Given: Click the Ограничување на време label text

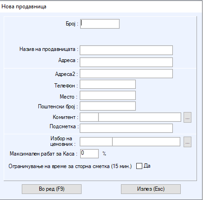Looking at the screenshot, I should (x=70, y=166).
